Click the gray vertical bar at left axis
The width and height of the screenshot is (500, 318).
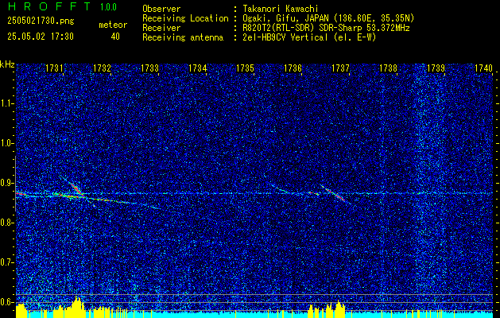[x=15, y=184]
